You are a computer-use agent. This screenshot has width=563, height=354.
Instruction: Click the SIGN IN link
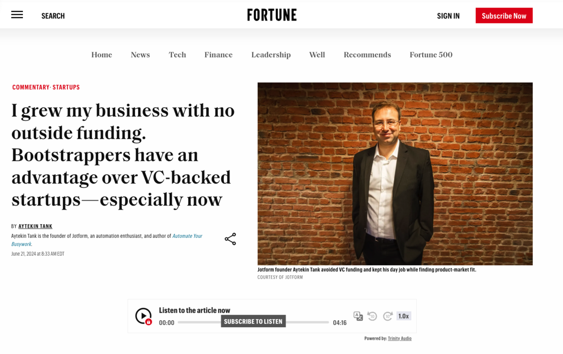tap(448, 16)
